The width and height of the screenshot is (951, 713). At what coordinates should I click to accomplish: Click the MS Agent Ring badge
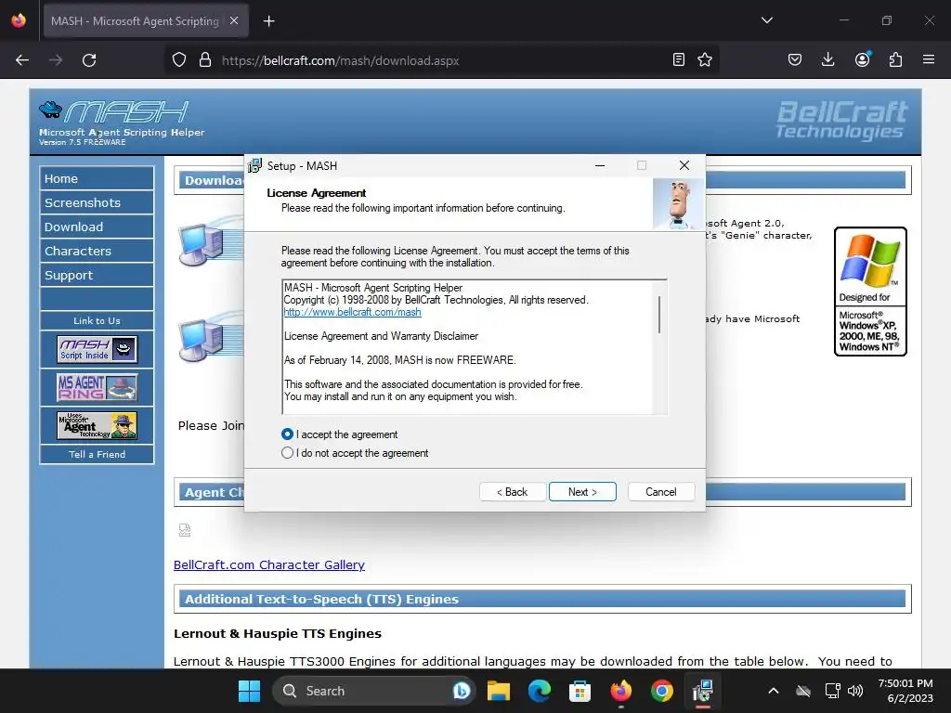click(97, 387)
